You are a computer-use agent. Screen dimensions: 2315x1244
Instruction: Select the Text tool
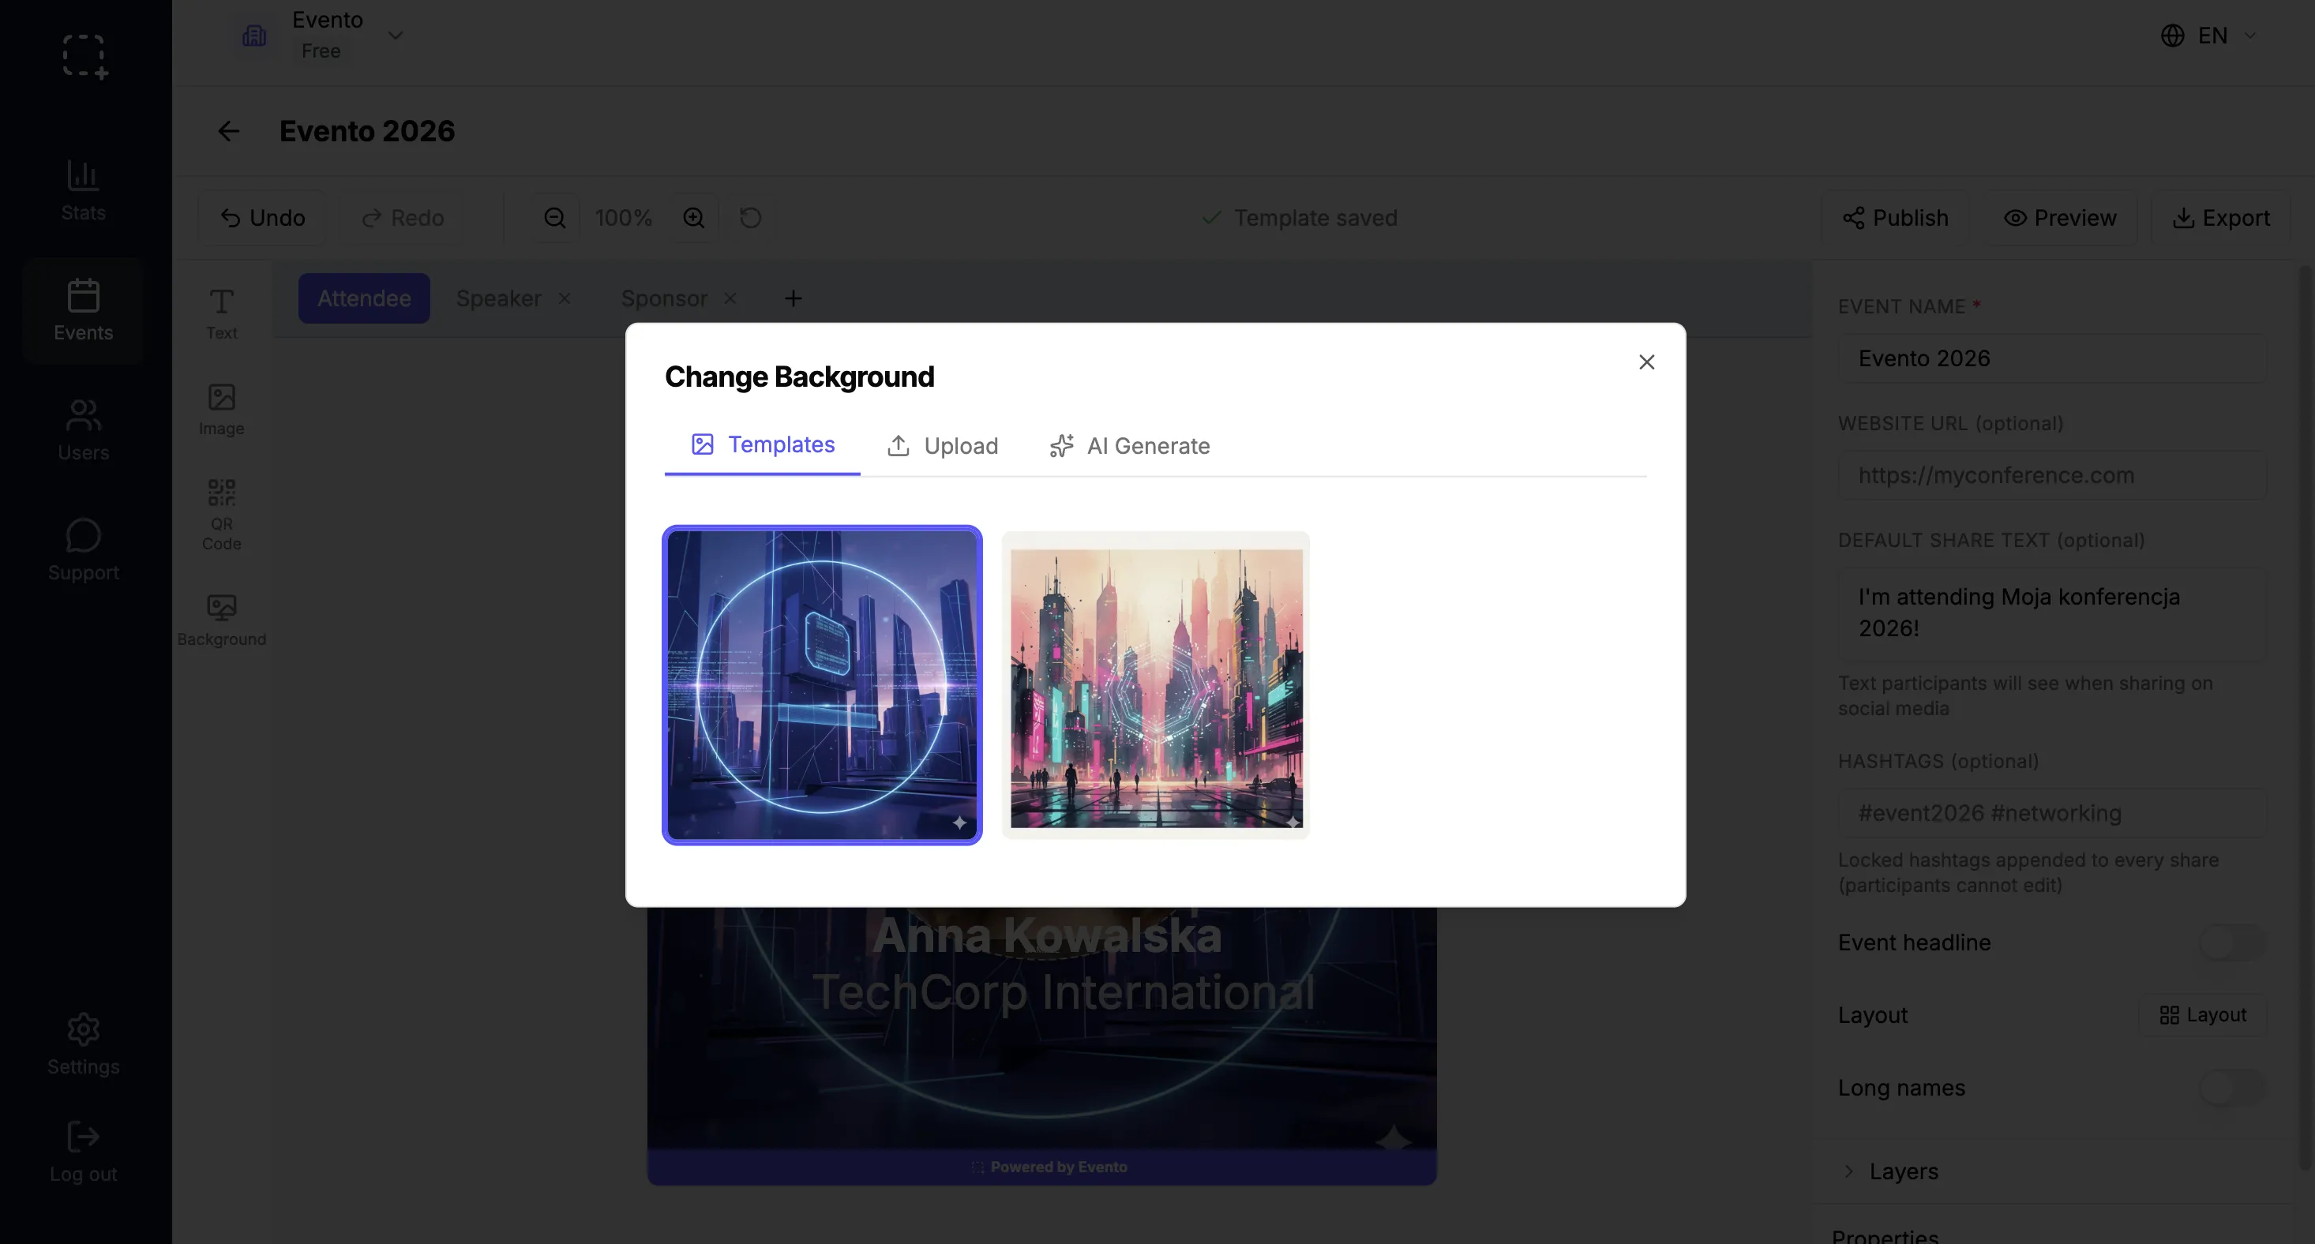[221, 313]
